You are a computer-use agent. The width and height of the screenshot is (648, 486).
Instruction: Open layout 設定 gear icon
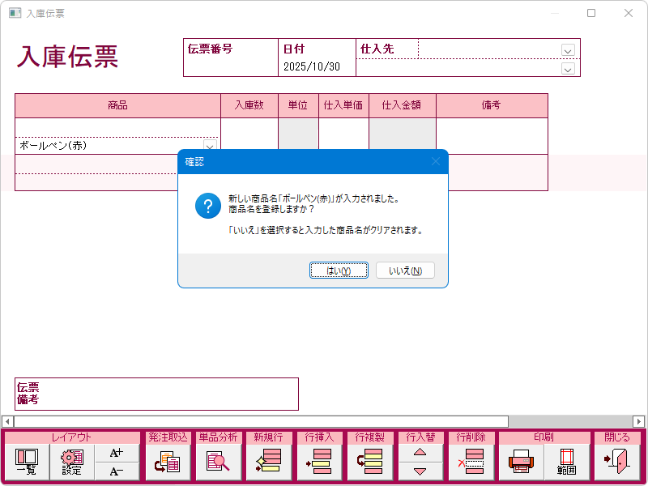click(x=72, y=463)
